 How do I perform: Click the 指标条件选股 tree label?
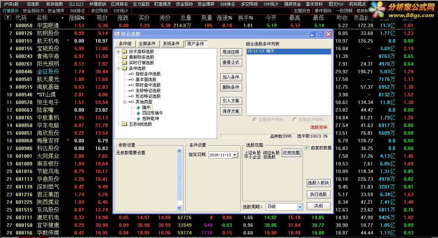pos(148,74)
